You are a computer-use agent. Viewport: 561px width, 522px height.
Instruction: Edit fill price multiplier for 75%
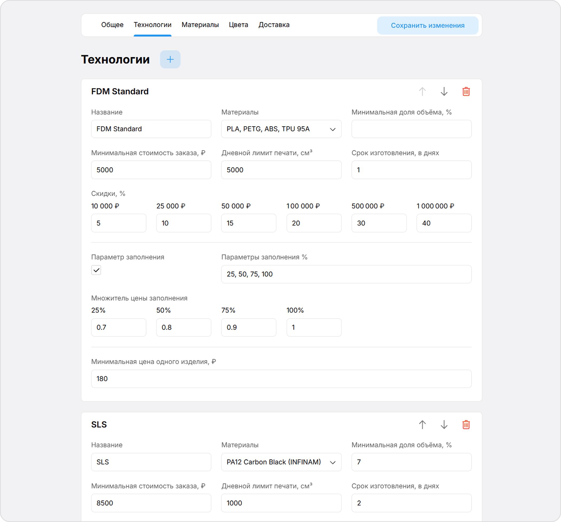249,327
